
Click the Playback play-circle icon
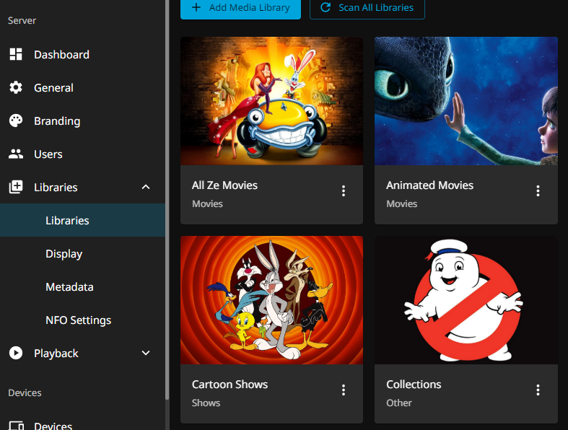click(x=16, y=354)
